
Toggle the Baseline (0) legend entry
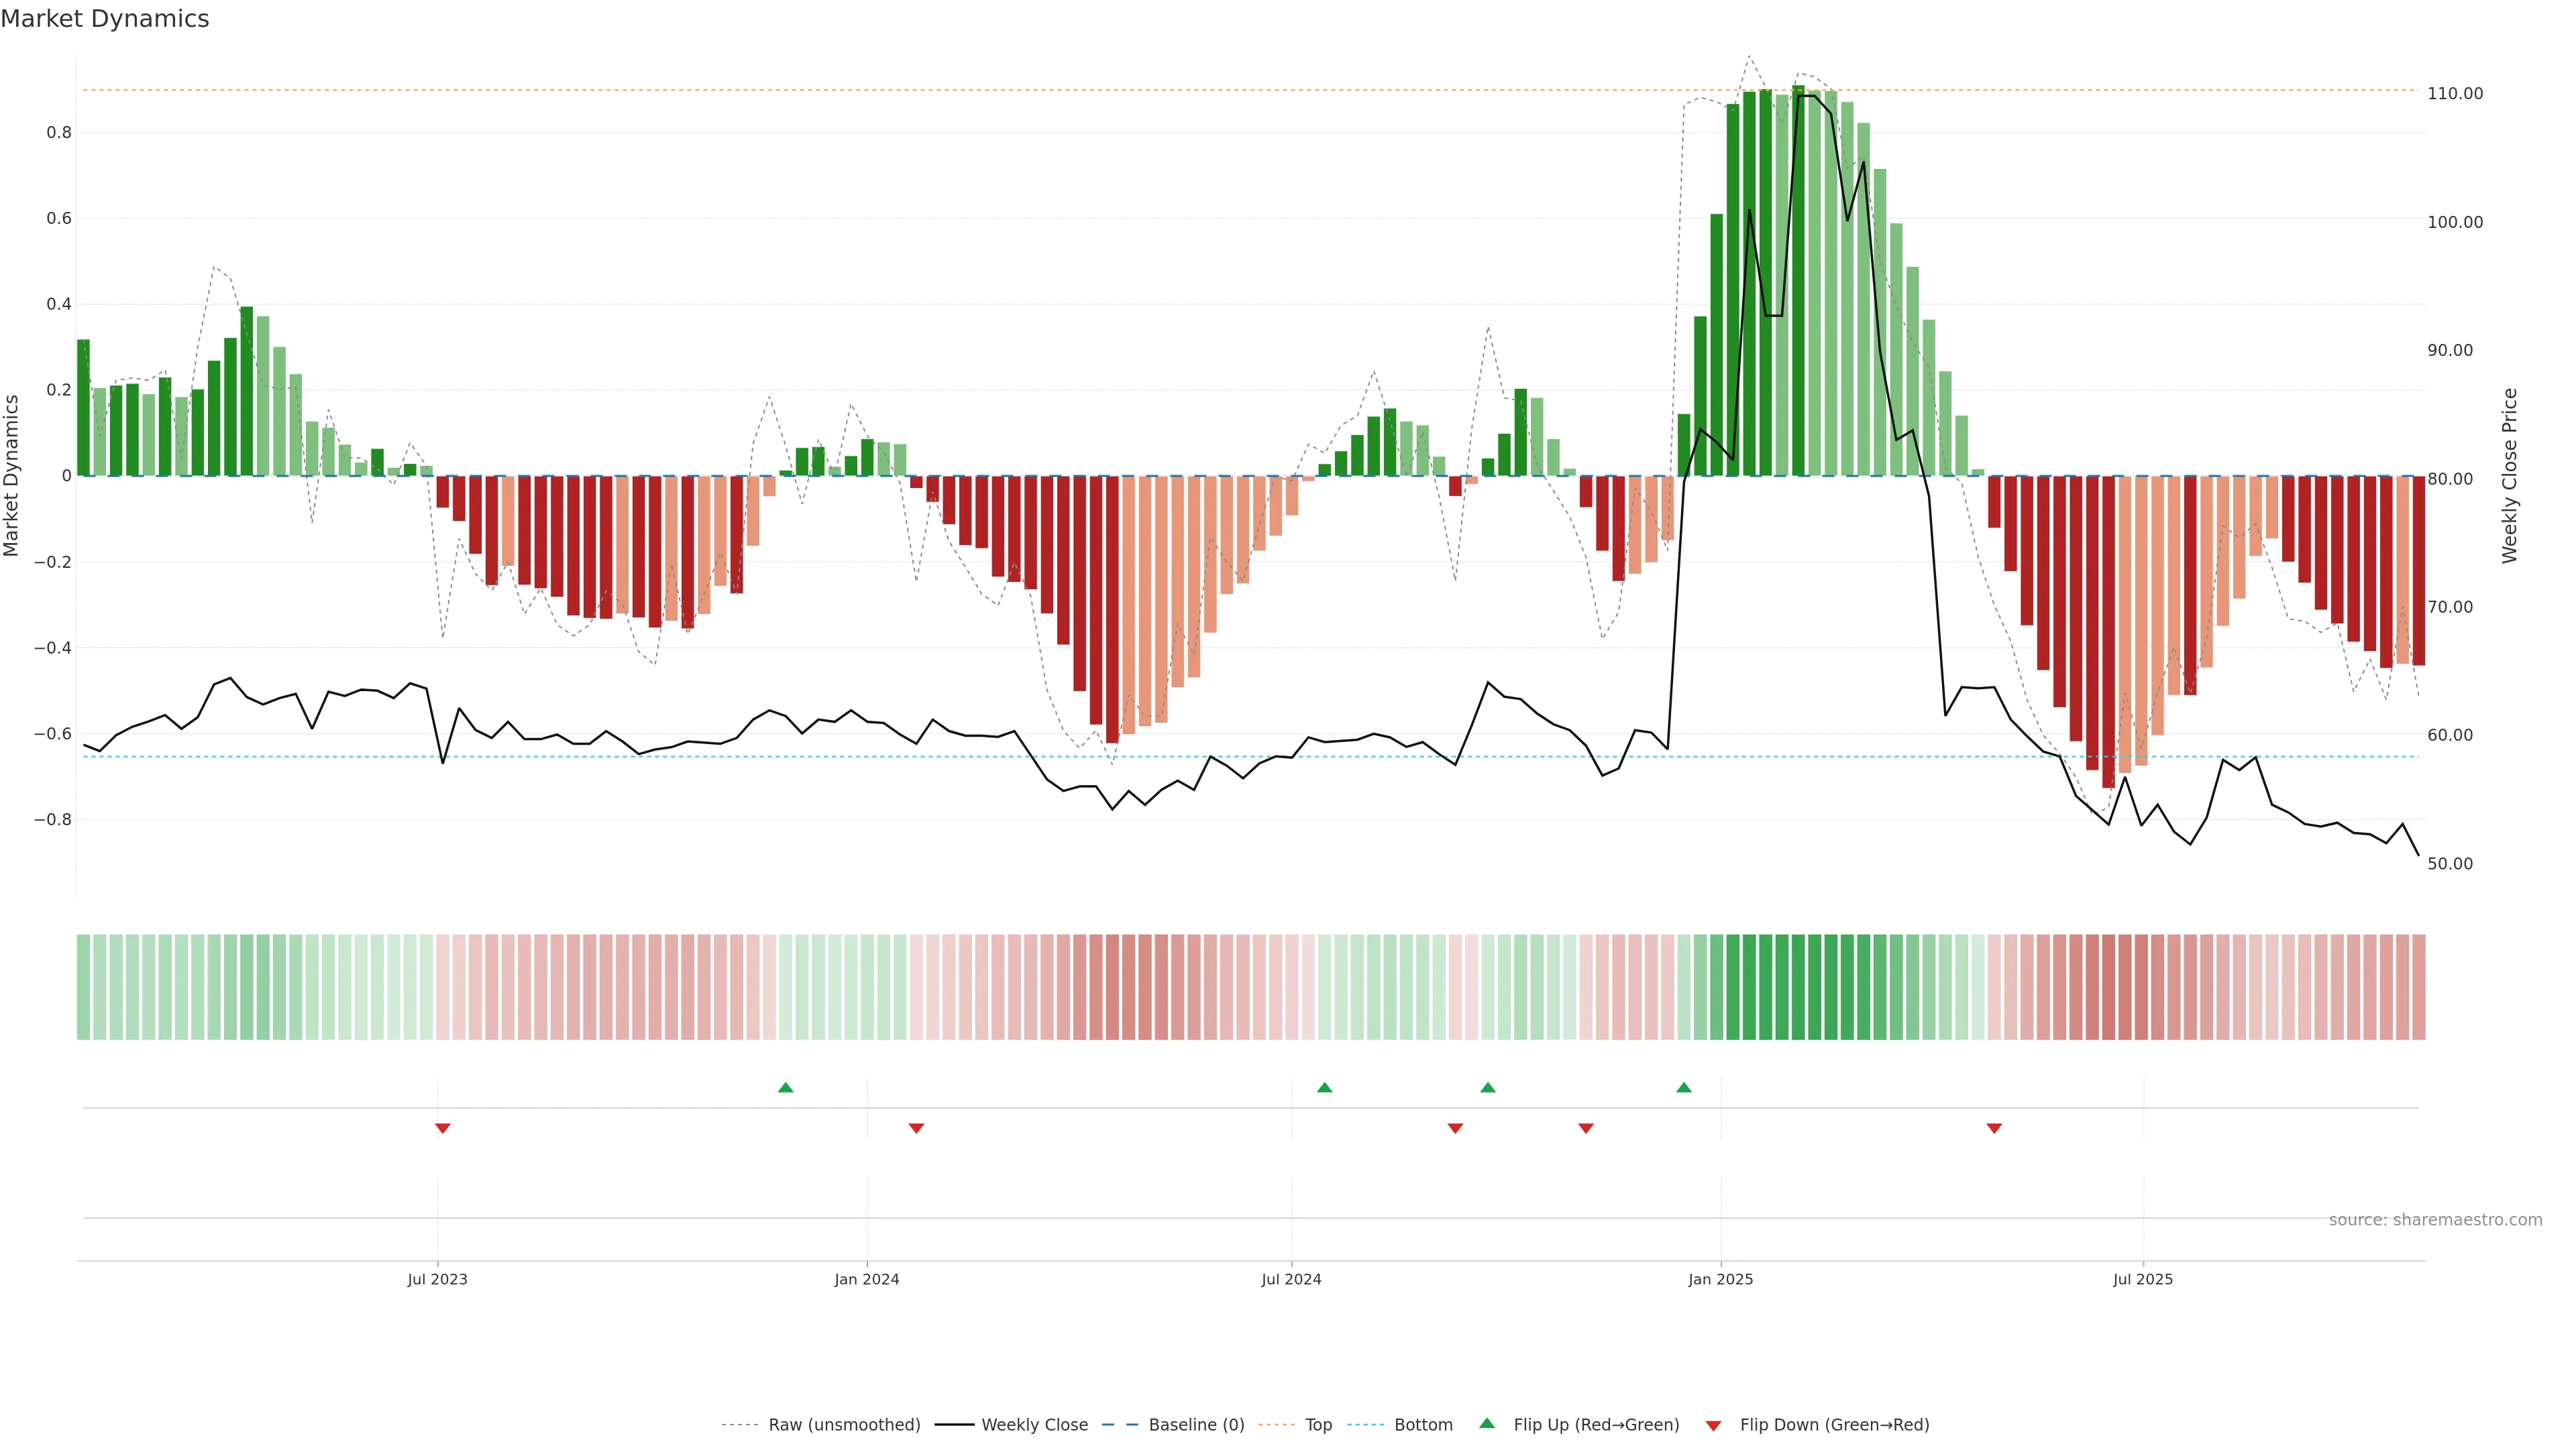[x=1196, y=1425]
